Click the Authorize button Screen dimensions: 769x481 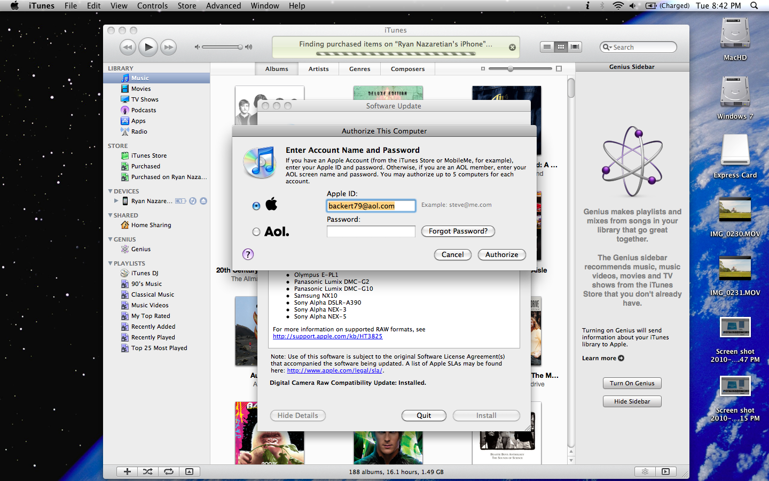pyautogui.click(x=502, y=254)
